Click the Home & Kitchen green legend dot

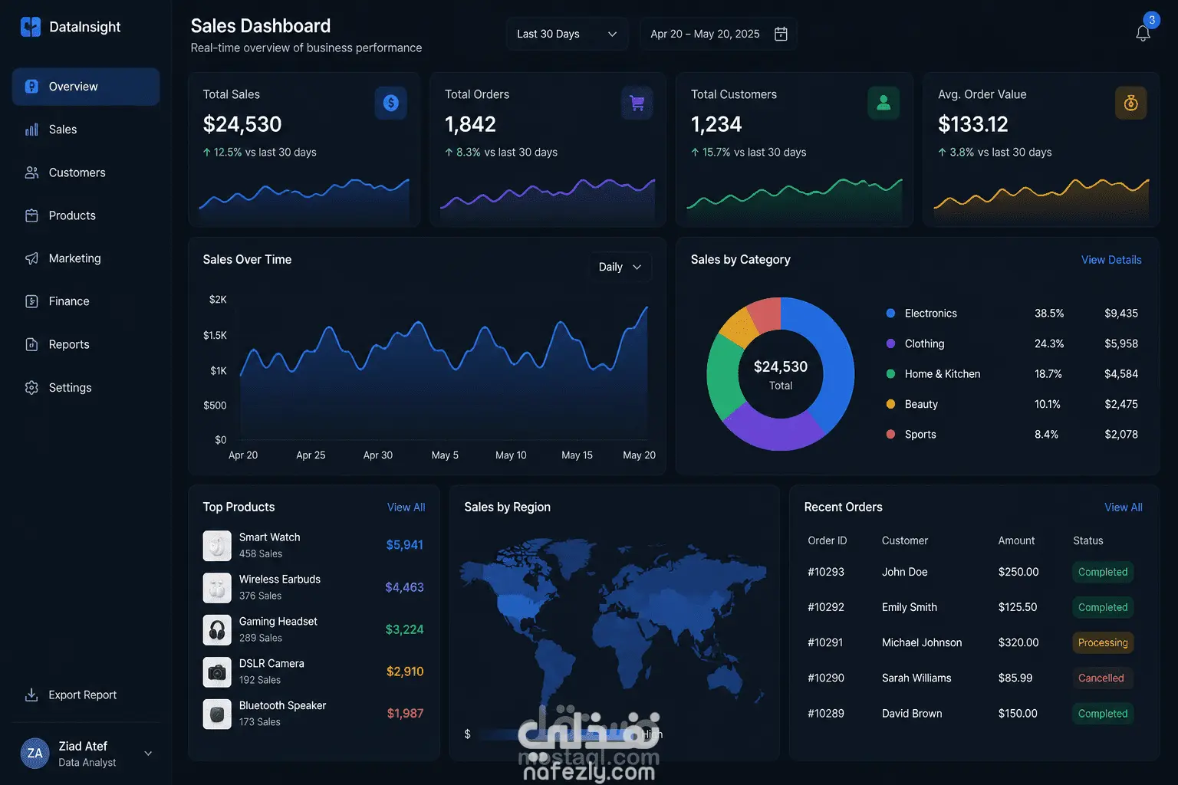pyautogui.click(x=890, y=373)
